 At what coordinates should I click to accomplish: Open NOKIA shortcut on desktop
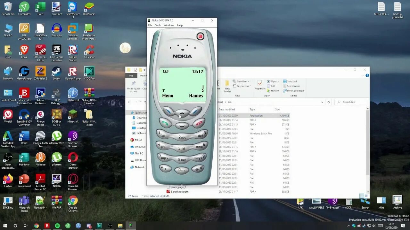coord(57,180)
